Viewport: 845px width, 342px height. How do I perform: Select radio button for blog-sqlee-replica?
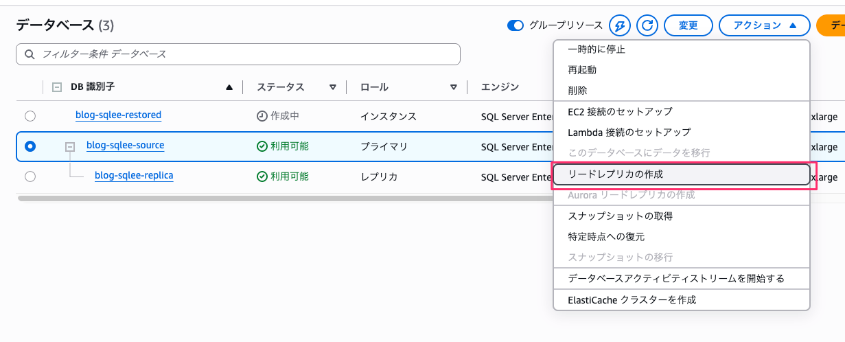pyautogui.click(x=30, y=176)
